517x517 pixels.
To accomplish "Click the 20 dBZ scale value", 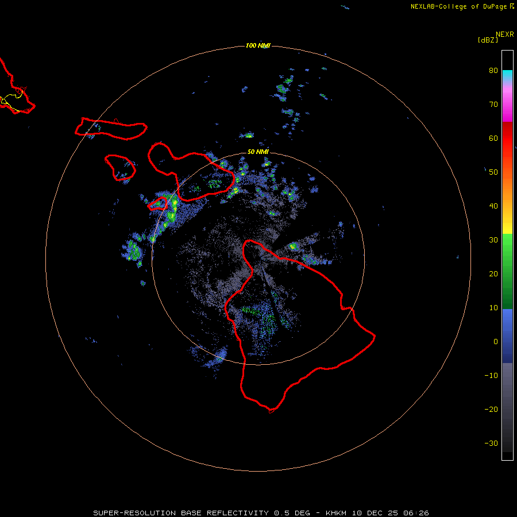I will point(493,273).
